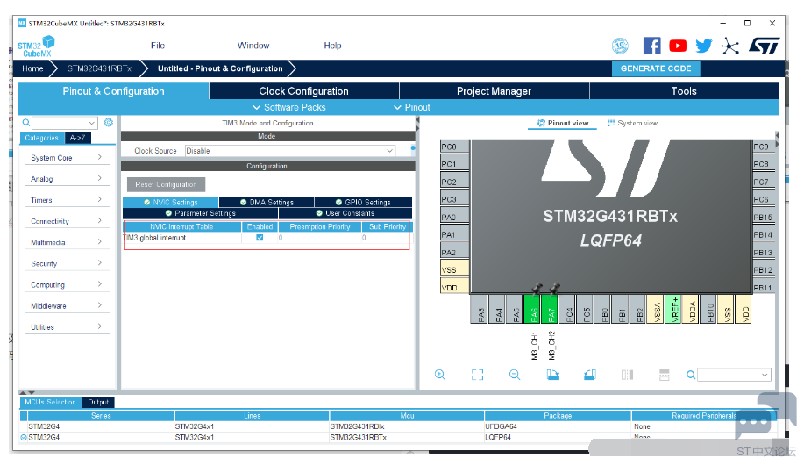Screen dimensions: 804x465
Task: Expand the Computing category
Action: [x=66, y=284]
